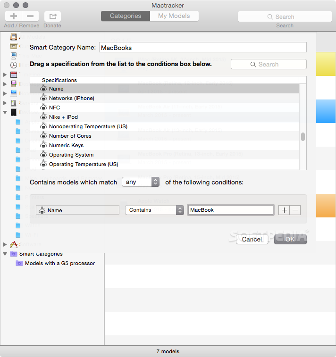Select the All Models sidebar icon
The image size is (336, 357).
14,37
